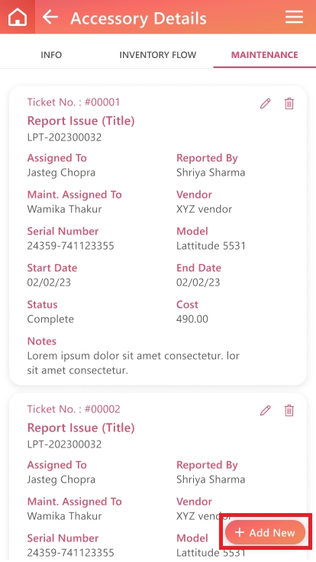Edit ticket #00001 with pencil icon
This screenshot has height=562, width=316.
point(265,104)
